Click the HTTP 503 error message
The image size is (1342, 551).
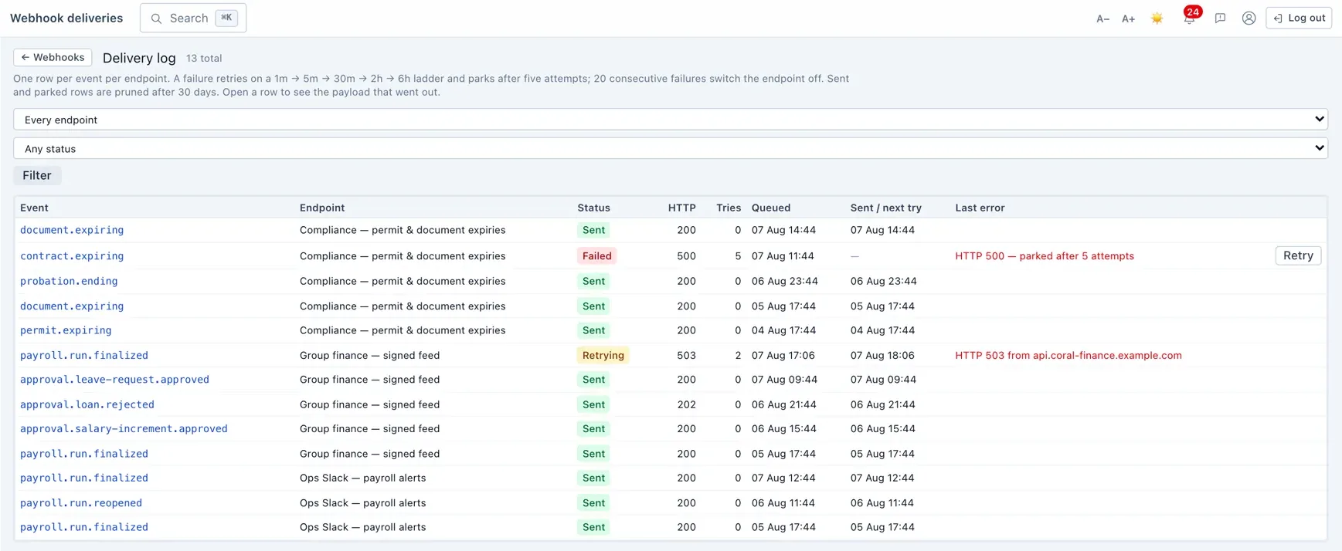1069,355
